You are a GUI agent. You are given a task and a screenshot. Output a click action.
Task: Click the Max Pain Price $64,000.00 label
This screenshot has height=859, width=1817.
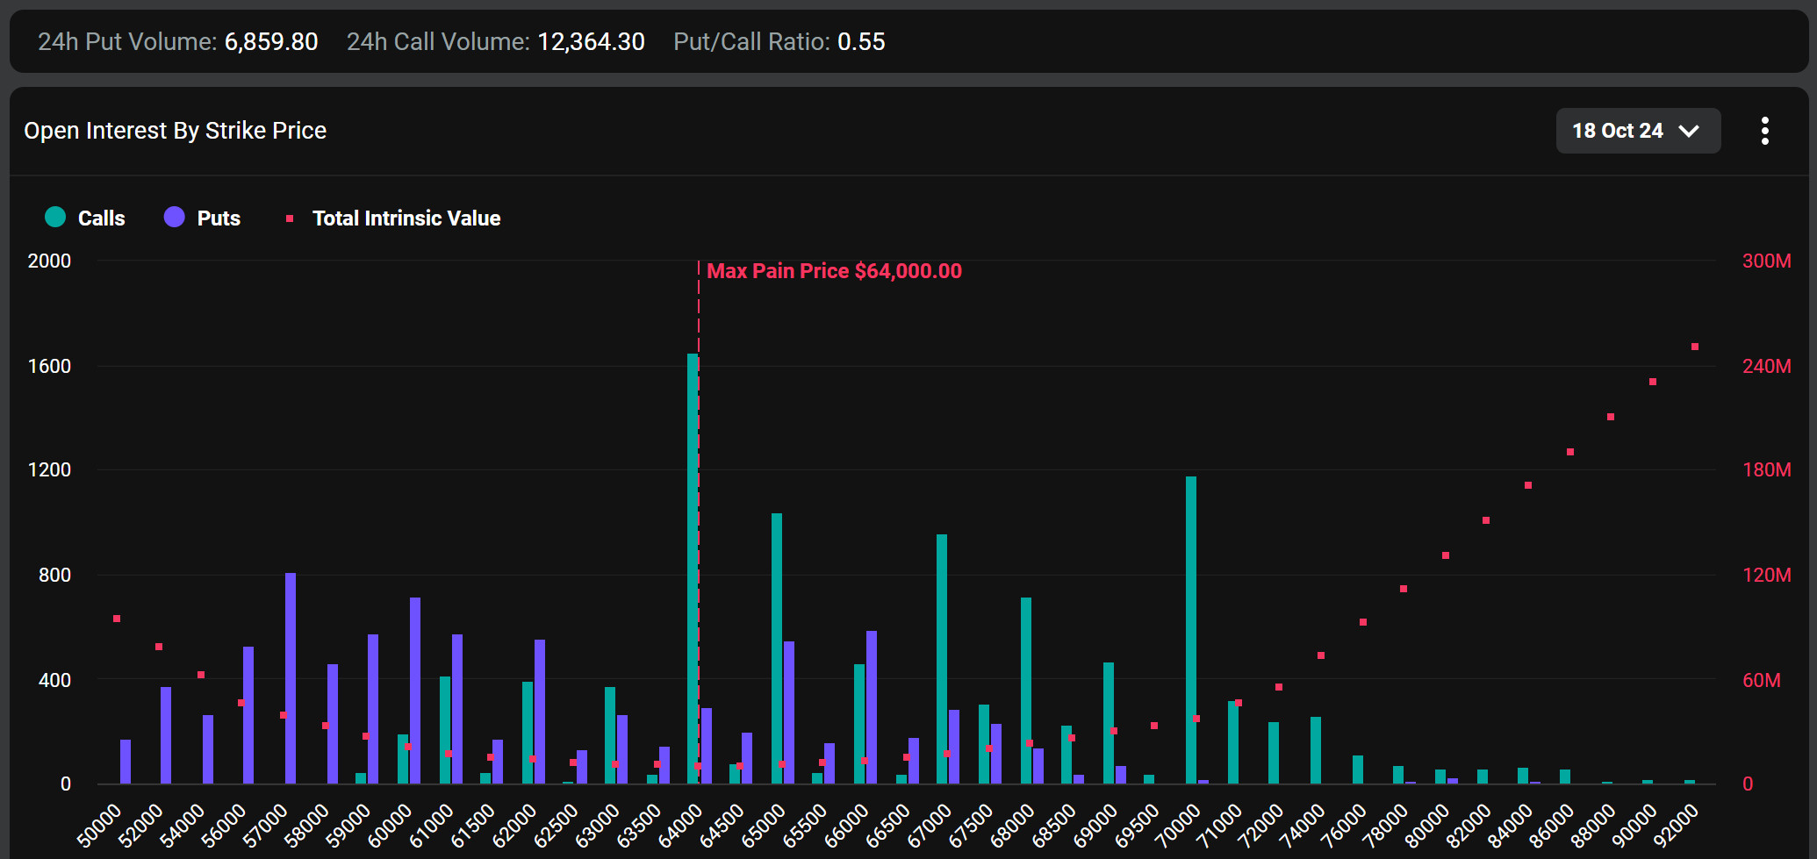pos(834,271)
